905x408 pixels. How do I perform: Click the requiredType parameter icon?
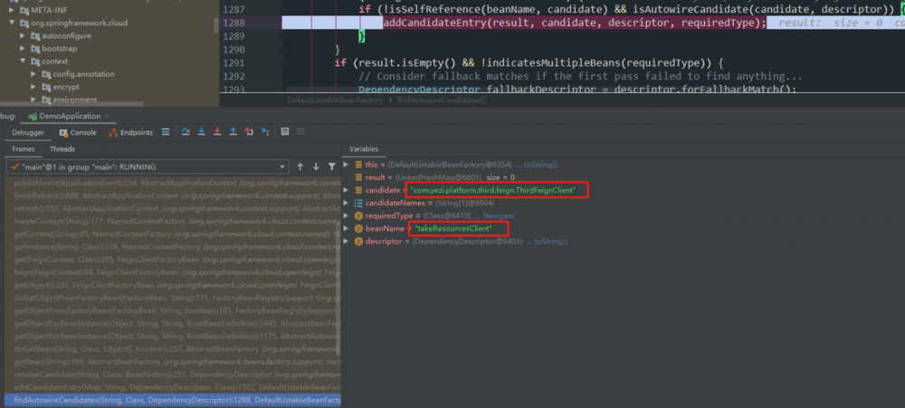358,216
